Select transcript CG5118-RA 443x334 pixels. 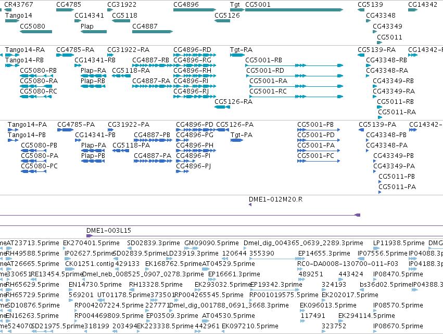[121, 76]
